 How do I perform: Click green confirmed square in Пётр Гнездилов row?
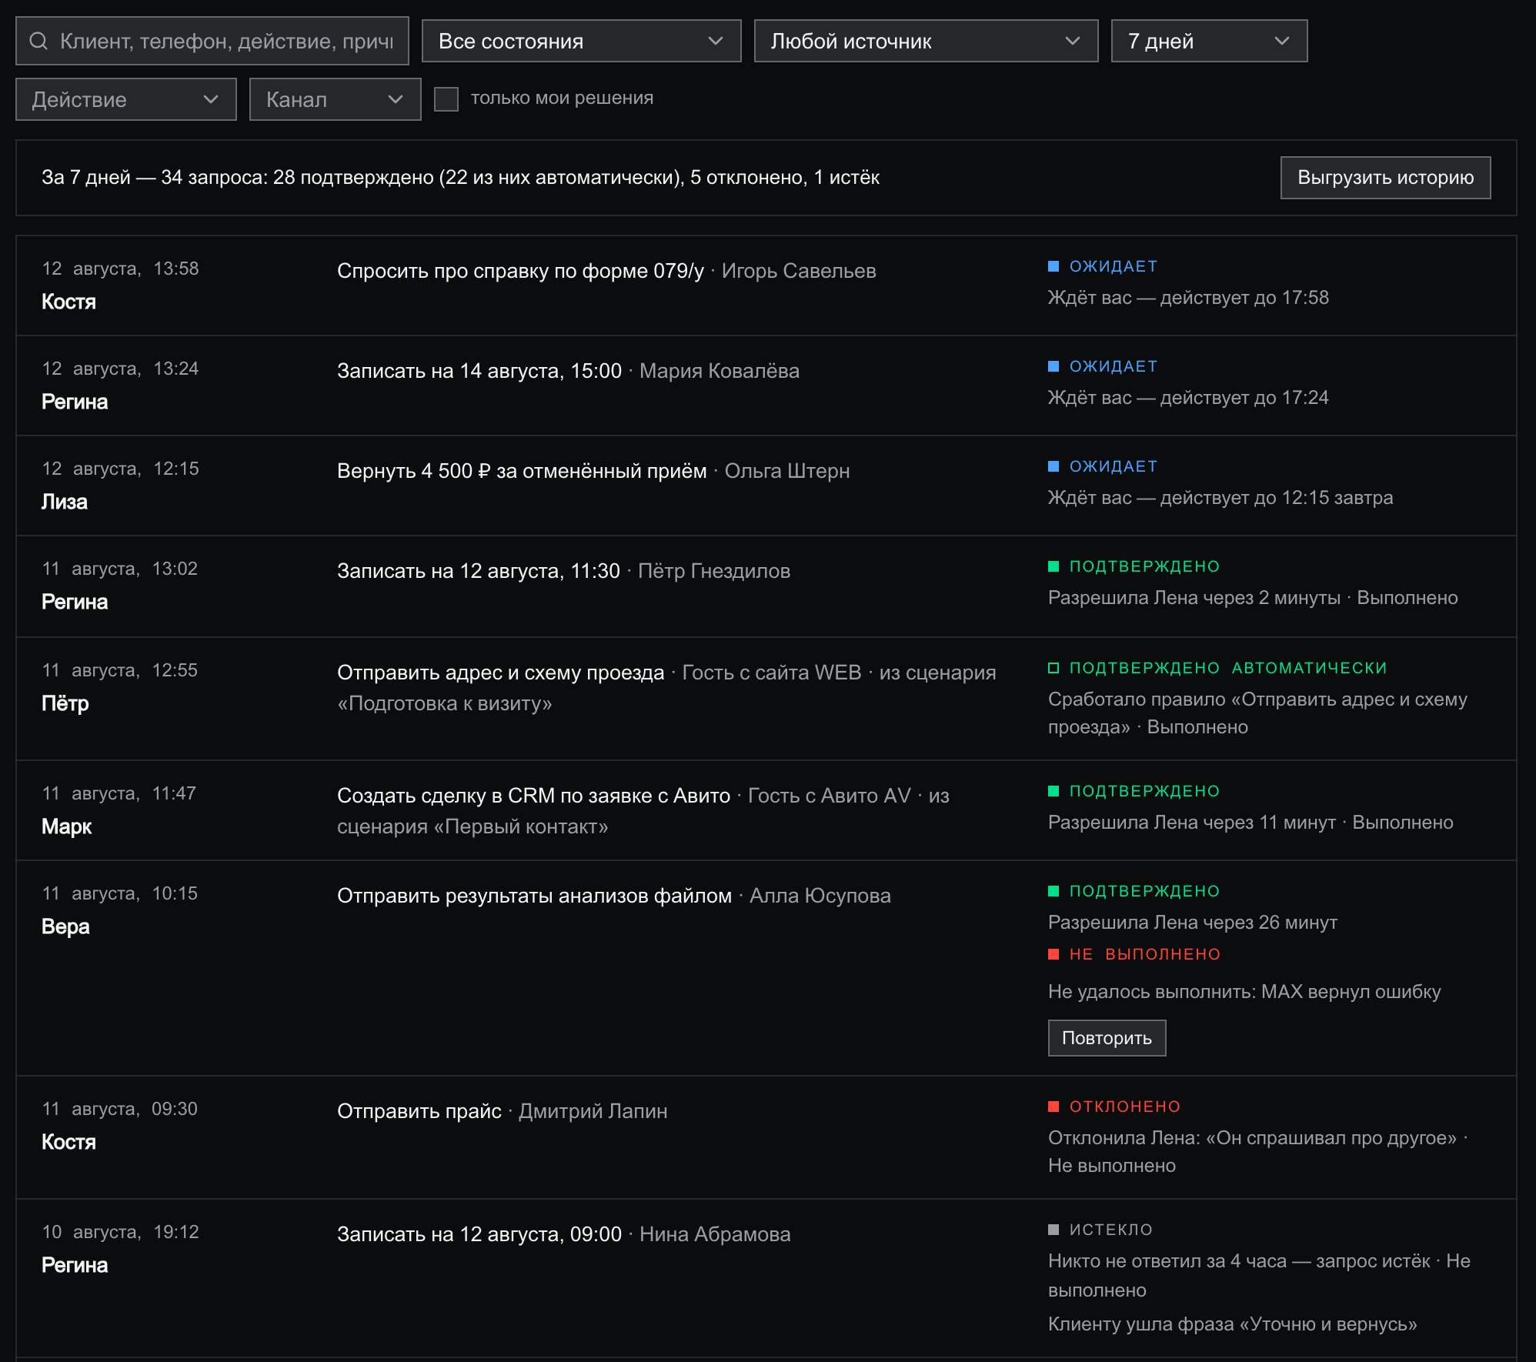[x=1053, y=566]
